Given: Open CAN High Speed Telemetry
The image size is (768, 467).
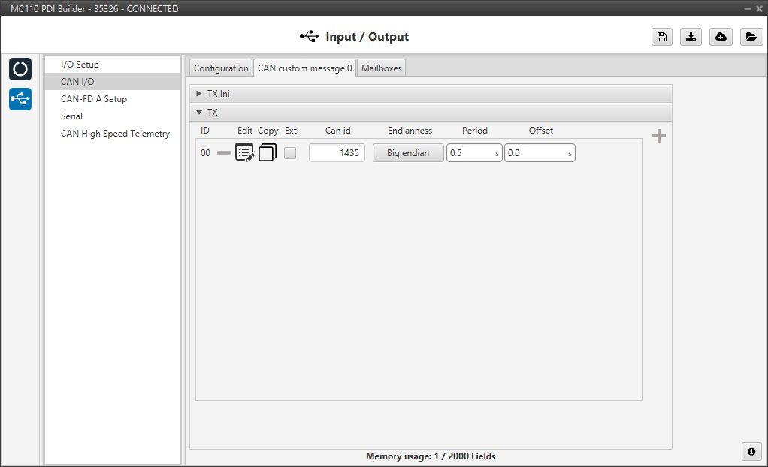Looking at the screenshot, I should [x=115, y=134].
